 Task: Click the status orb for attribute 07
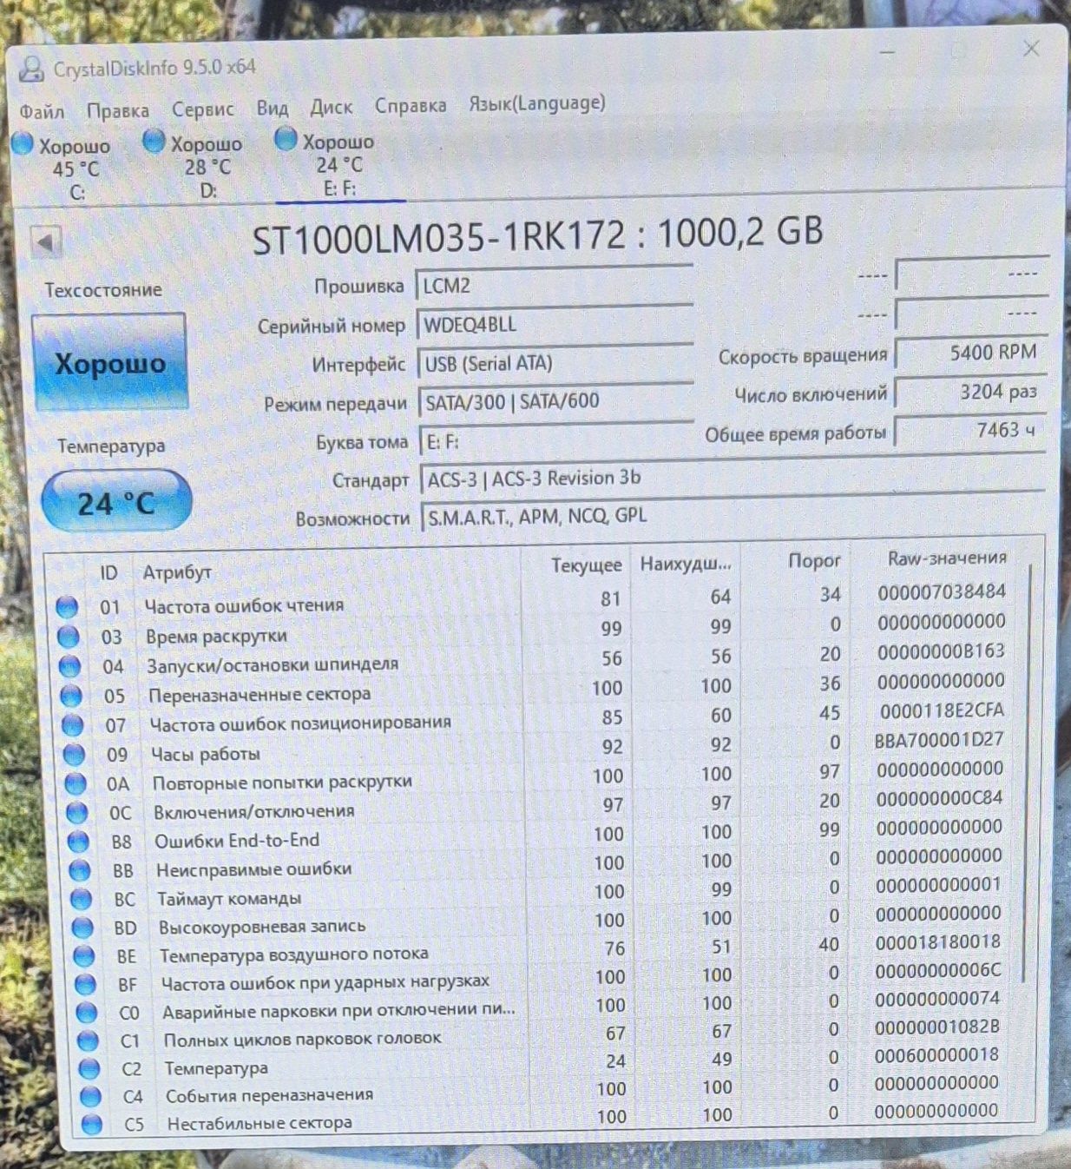pos(73,725)
